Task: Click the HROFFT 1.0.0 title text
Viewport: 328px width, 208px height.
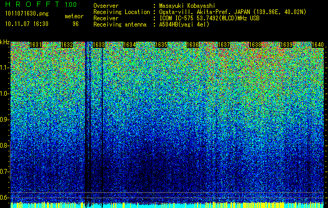Action: pyautogui.click(x=41, y=4)
